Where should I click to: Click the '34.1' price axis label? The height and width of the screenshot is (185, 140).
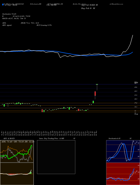coord(136,107)
